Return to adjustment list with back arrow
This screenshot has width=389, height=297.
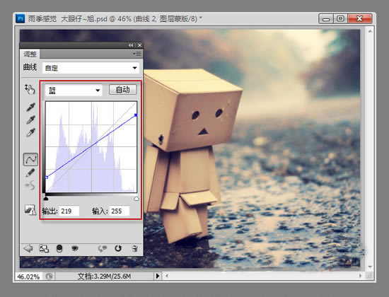click(x=28, y=248)
